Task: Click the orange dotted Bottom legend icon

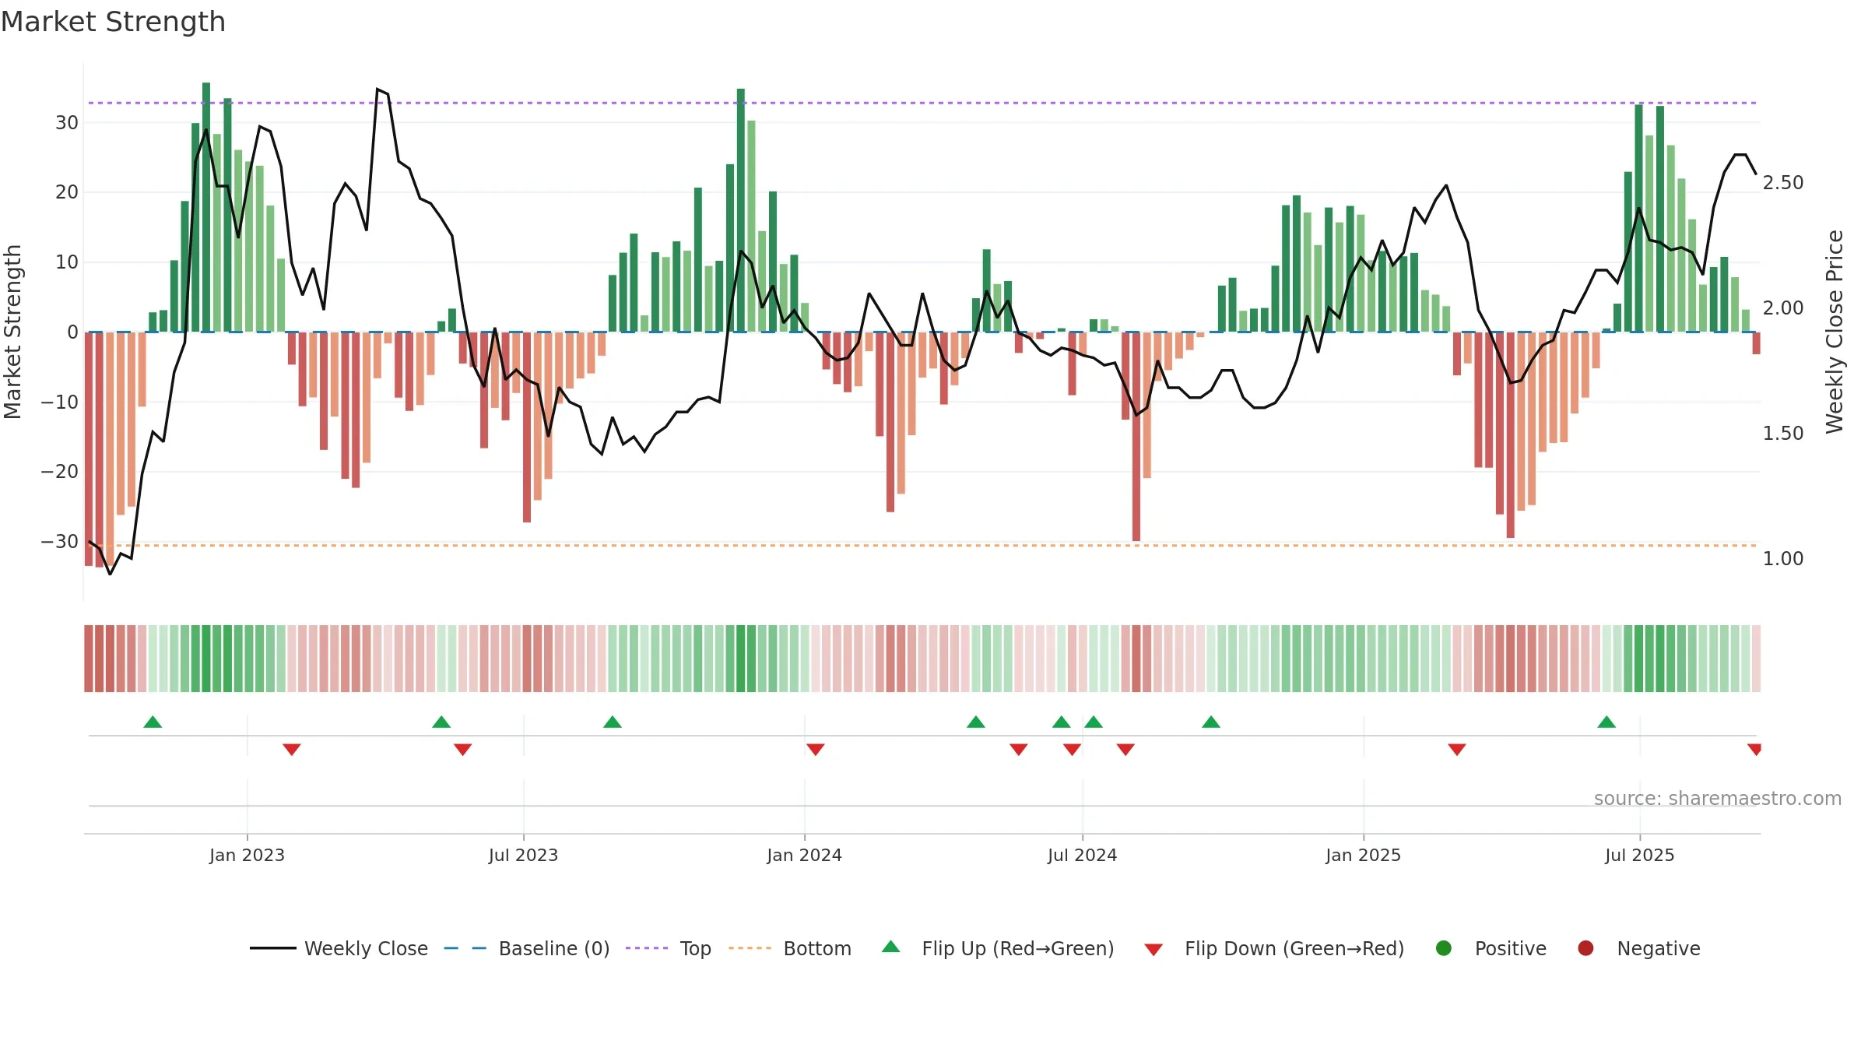Action: (x=750, y=948)
